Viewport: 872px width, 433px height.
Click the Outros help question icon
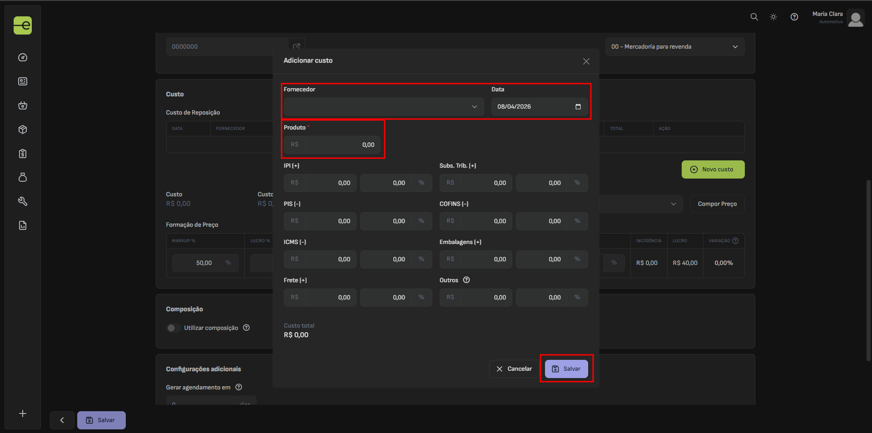point(466,280)
